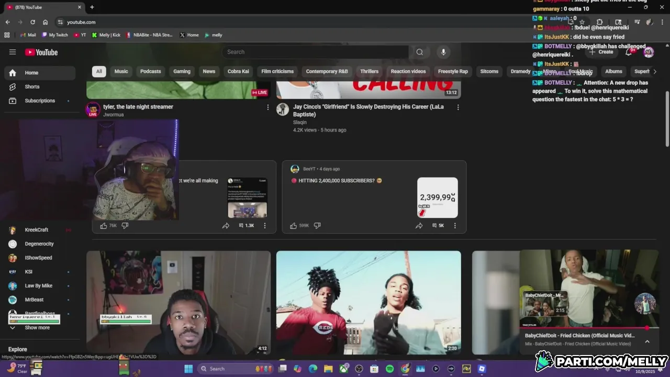Open the Chrome apps grid in bookmarks bar
The image size is (670, 377).
(x=7, y=35)
